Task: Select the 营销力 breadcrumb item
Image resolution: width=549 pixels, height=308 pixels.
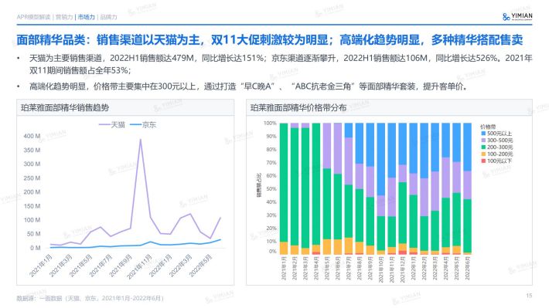Action: 64,17
